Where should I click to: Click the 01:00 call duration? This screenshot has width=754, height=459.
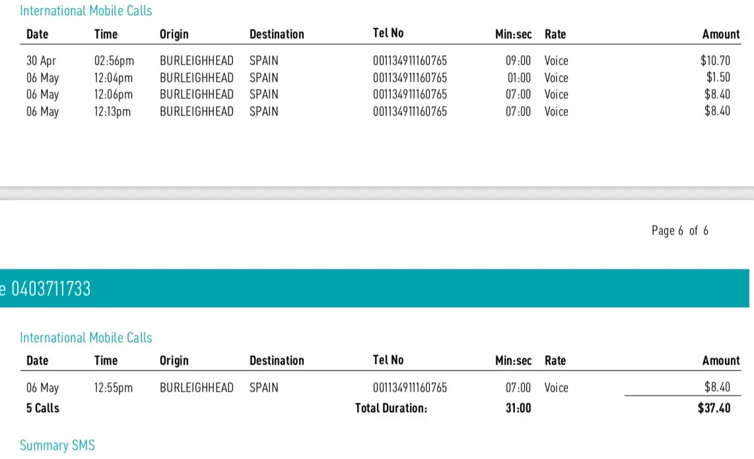pos(519,77)
